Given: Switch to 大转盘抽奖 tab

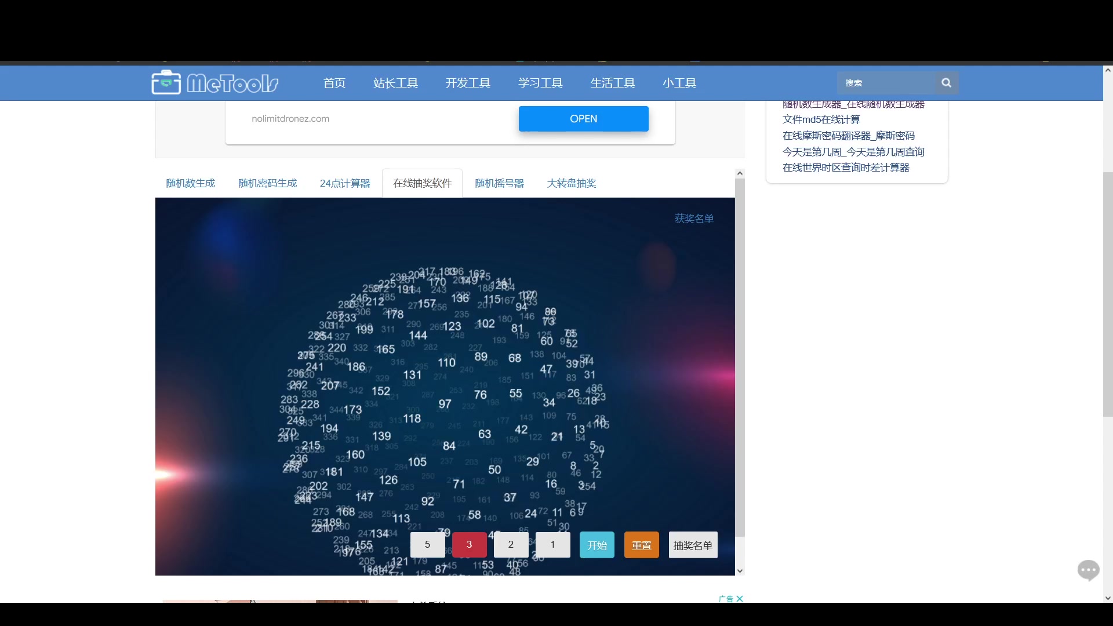Looking at the screenshot, I should [571, 183].
